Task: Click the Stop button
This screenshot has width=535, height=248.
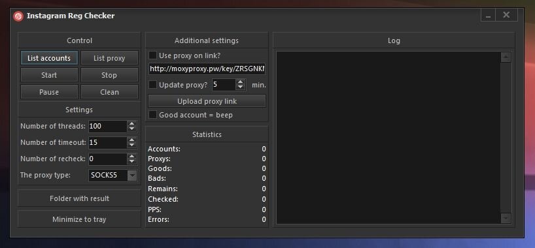Action: [x=109, y=75]
